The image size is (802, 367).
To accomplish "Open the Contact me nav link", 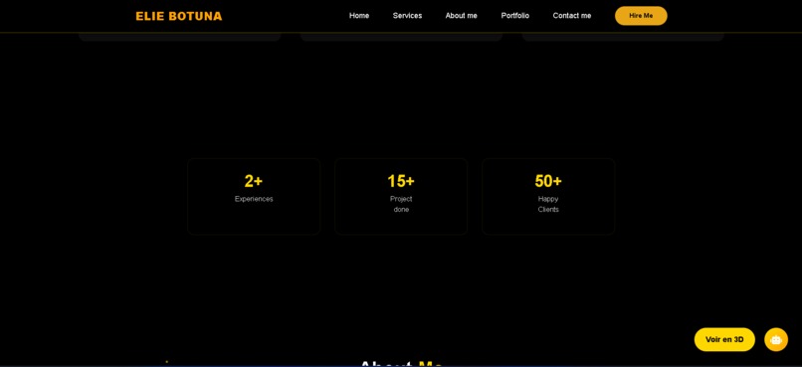I will (572, 16).
